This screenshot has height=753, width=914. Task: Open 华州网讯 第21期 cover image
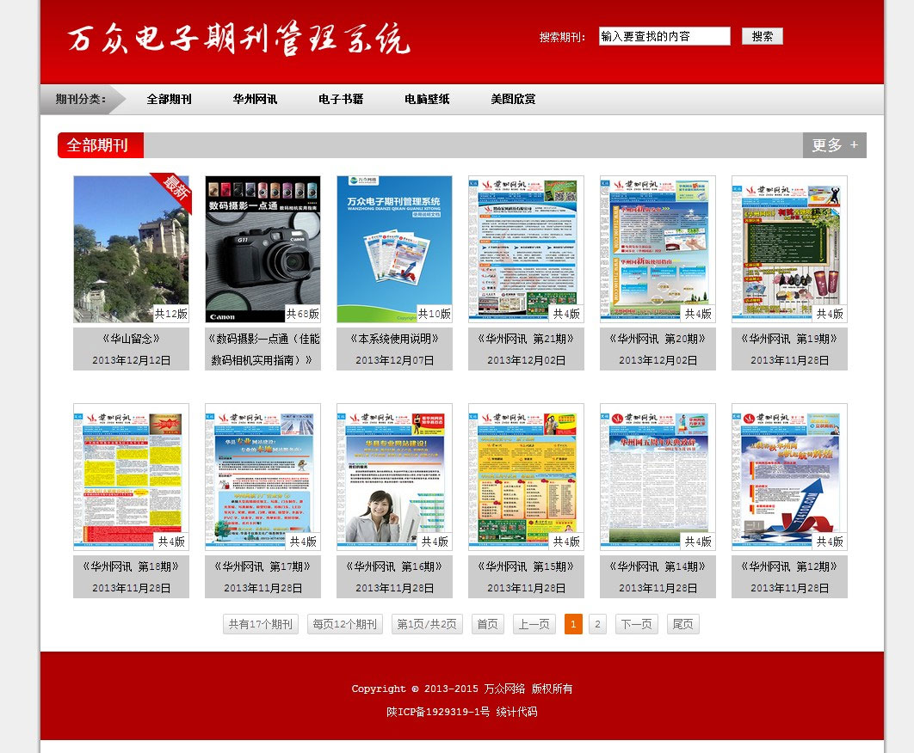click(x=526, y=249)
